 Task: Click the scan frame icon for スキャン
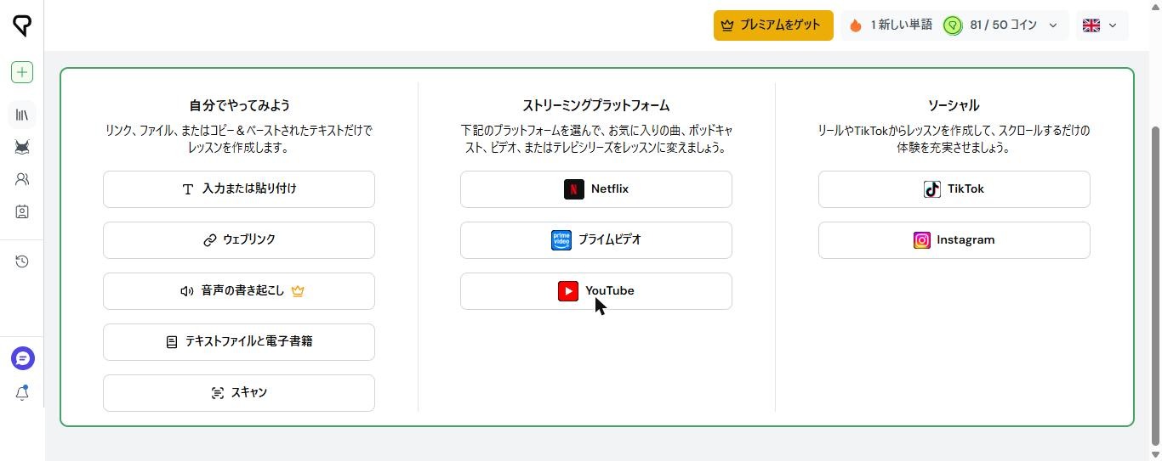coord(218,393)
